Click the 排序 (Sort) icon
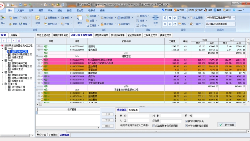Screen dimensions: 250x141 tap(138, 21)
